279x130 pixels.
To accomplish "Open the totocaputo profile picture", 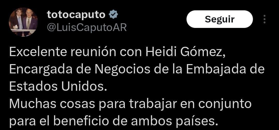I will (23, 22).
